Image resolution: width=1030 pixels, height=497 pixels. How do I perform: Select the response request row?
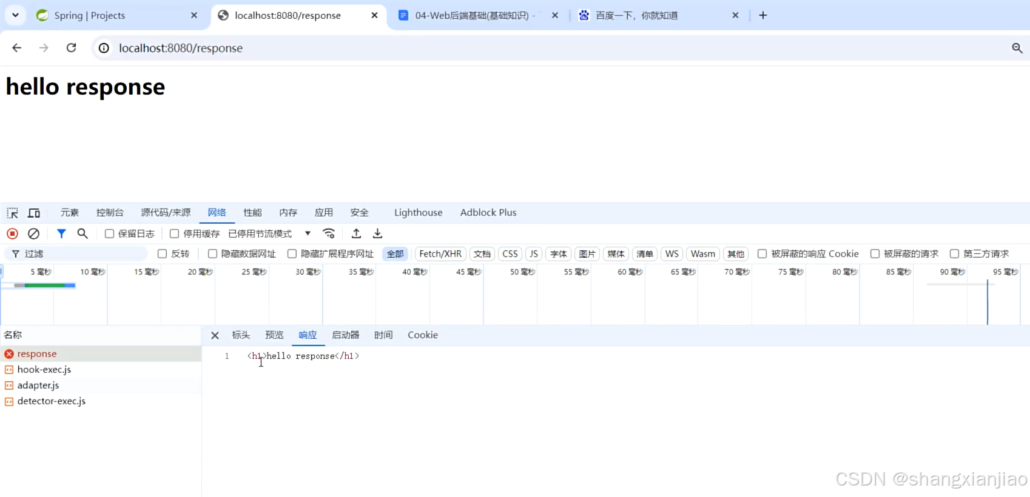101,354
